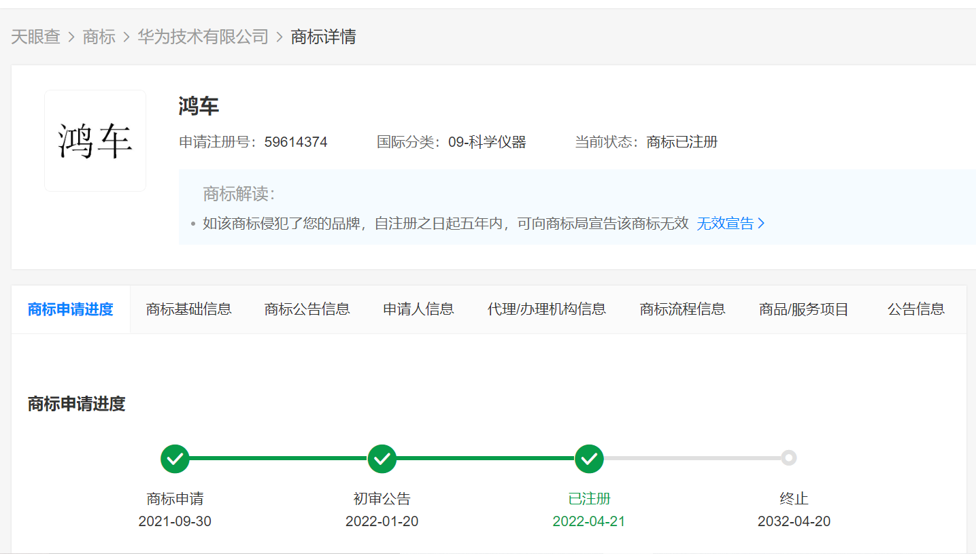Image resolution: width=976 pixels, height=554 pixels.
Task: Switch to 申请人信息 tab
Action: click(x=418, y=309)
